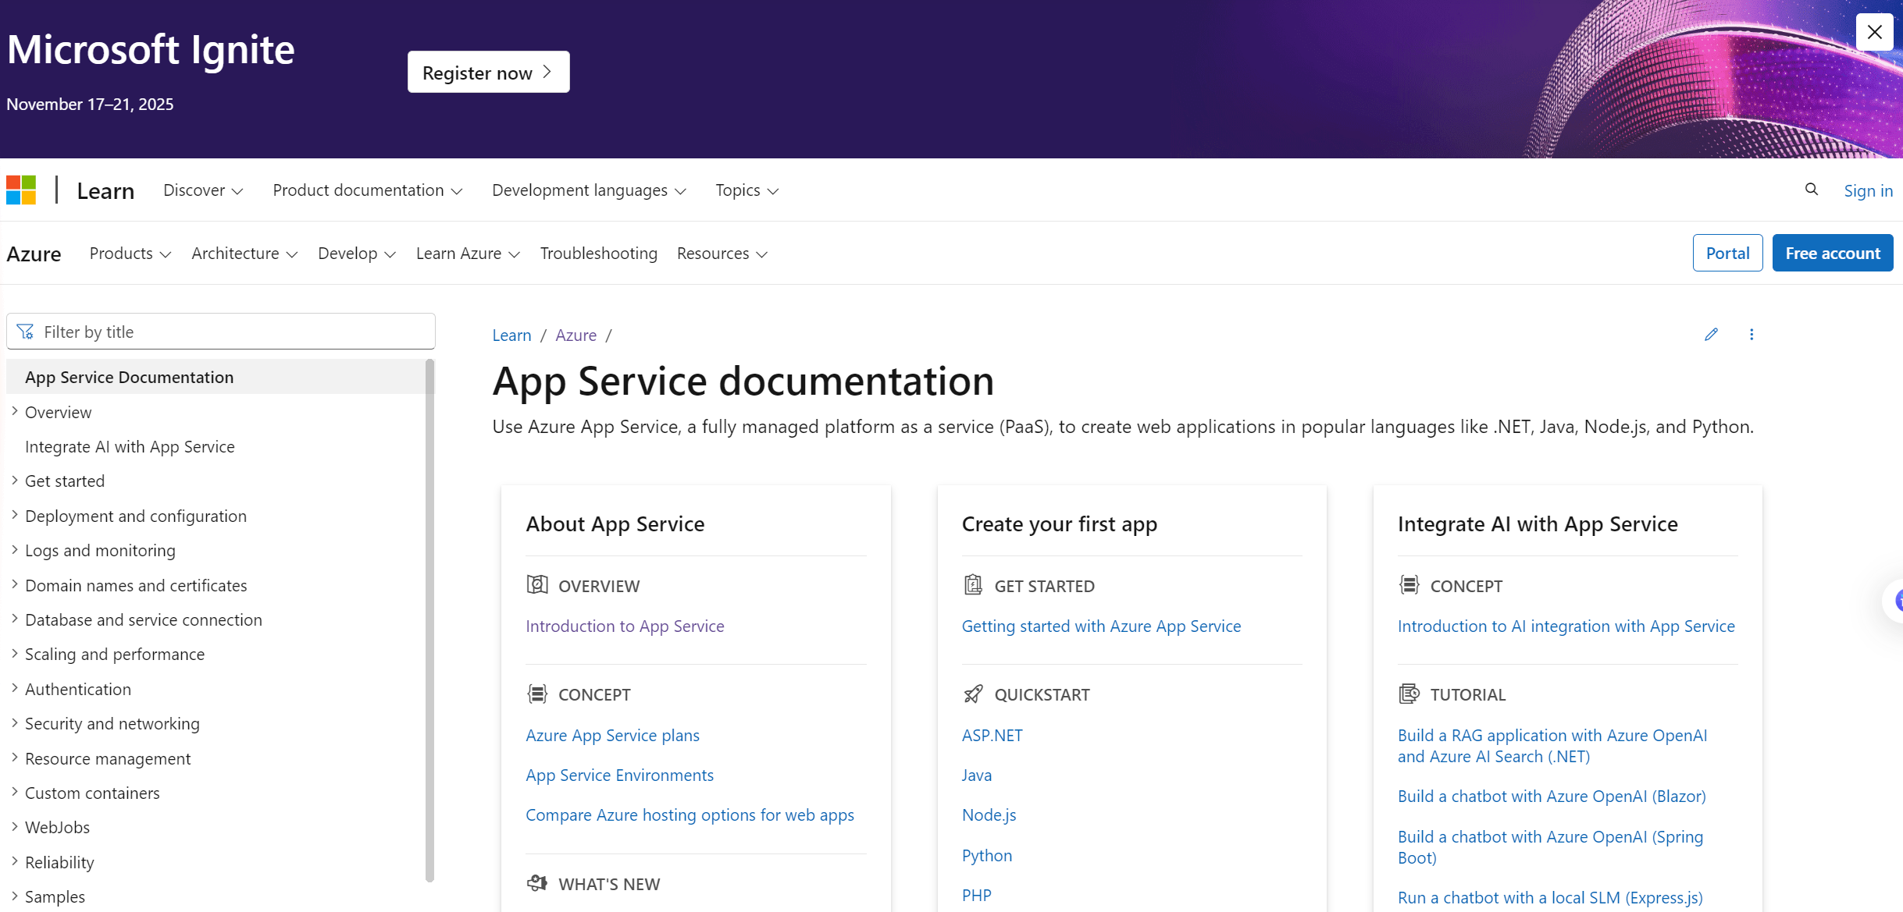The image size is (1903, 912).
Task: Click the Free account button
Action: click(1833, 253)
